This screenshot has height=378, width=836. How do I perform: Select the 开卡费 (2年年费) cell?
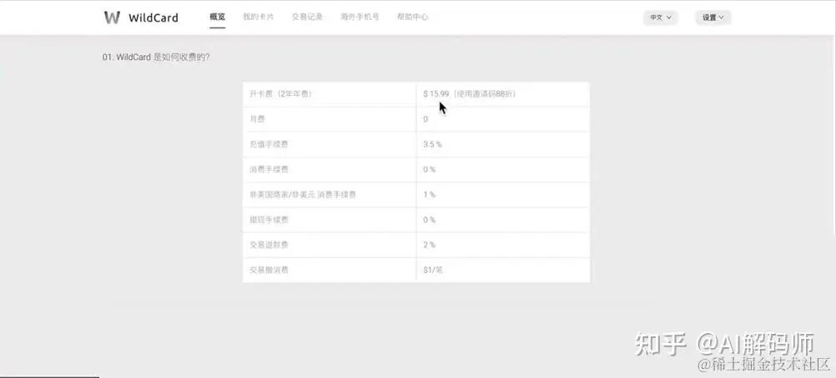pyautogui.click(x=330, y=94)
